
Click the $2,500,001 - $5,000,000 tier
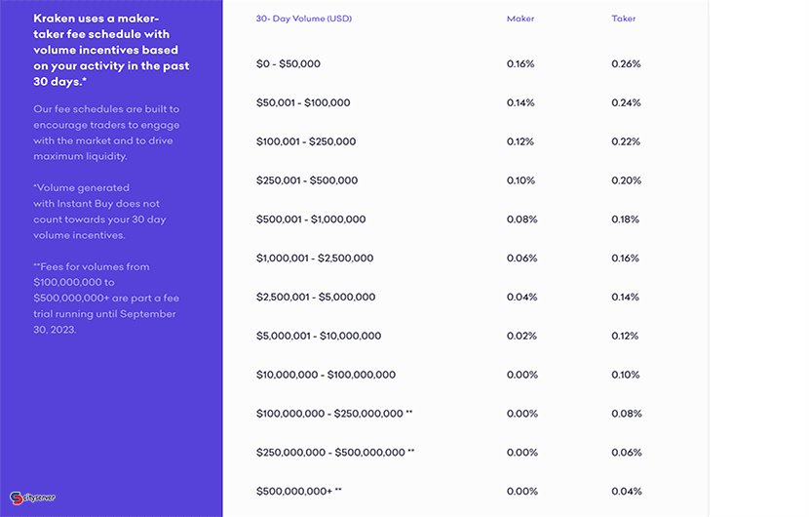tap(316, 297)
